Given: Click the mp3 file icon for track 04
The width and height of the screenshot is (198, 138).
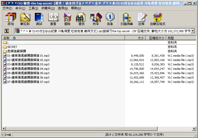Looking at the screenshot, I should (5, 69).
